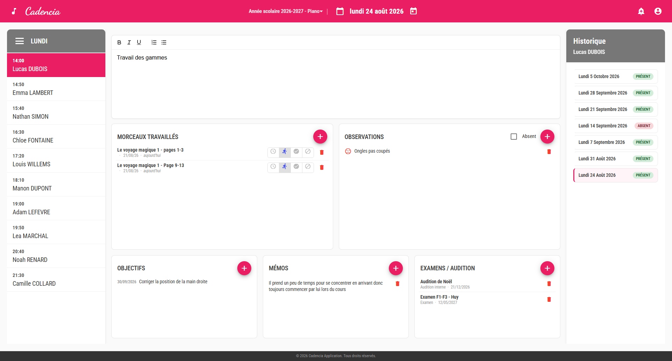Click into the text editor containing Travail des gammes
This screenshot has height=361, width=672.
tap(336, 84)
